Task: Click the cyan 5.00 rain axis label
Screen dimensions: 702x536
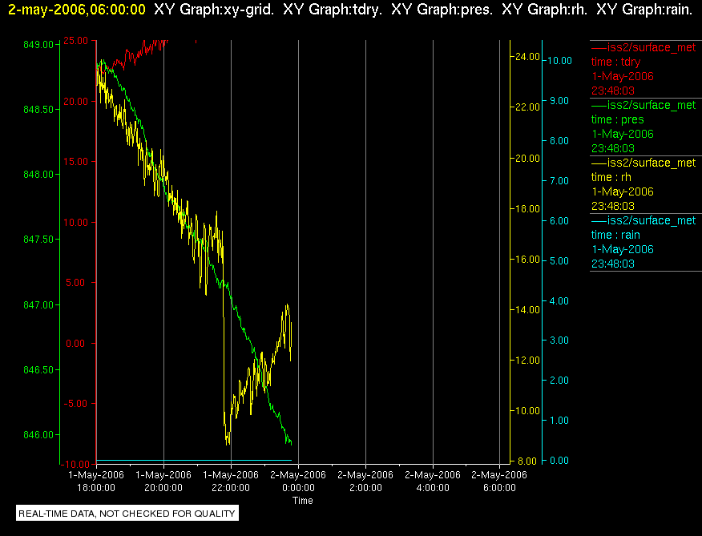Action: [559, 261]
